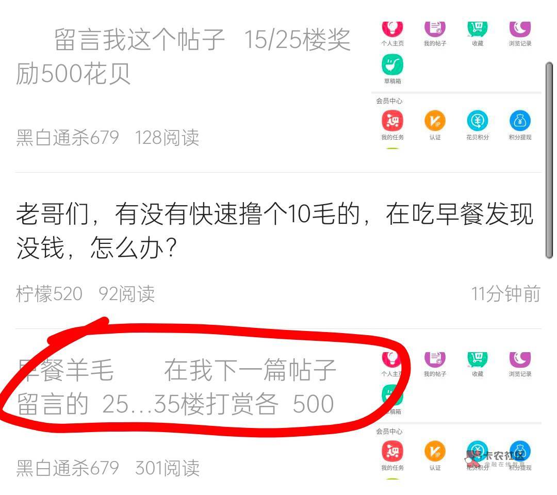Click author 柠檬520 under the breakfast post
The height and width of the screenshot is (495, 557).
[x=49, y=294]
